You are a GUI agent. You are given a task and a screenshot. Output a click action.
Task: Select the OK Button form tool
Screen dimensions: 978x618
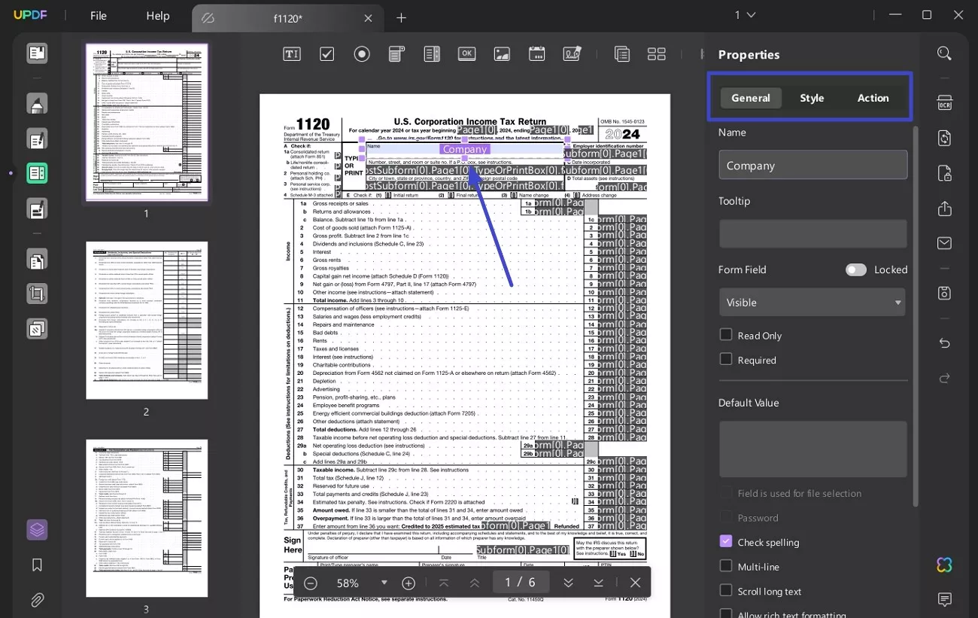click(467, 53)
